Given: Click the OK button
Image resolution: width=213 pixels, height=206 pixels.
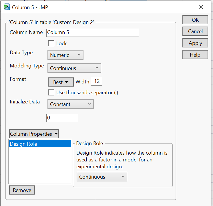Looking at the screenshot, I should [x=195, y=20].
